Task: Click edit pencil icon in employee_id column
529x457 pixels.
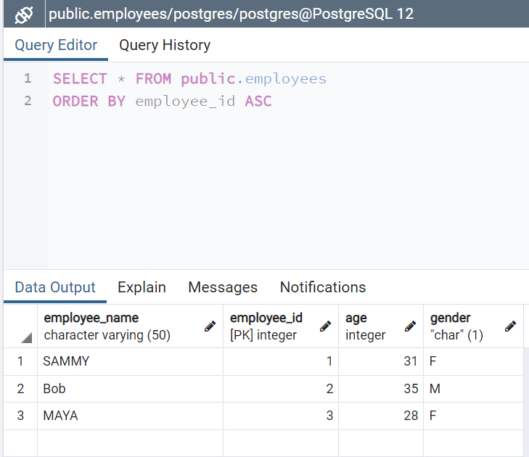Action: [x=325, y=326]
